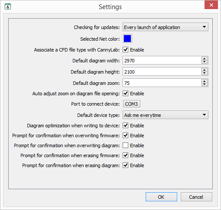
Task: Toggle Diagram optimization when writing to device
Action: tap(125, 126)
